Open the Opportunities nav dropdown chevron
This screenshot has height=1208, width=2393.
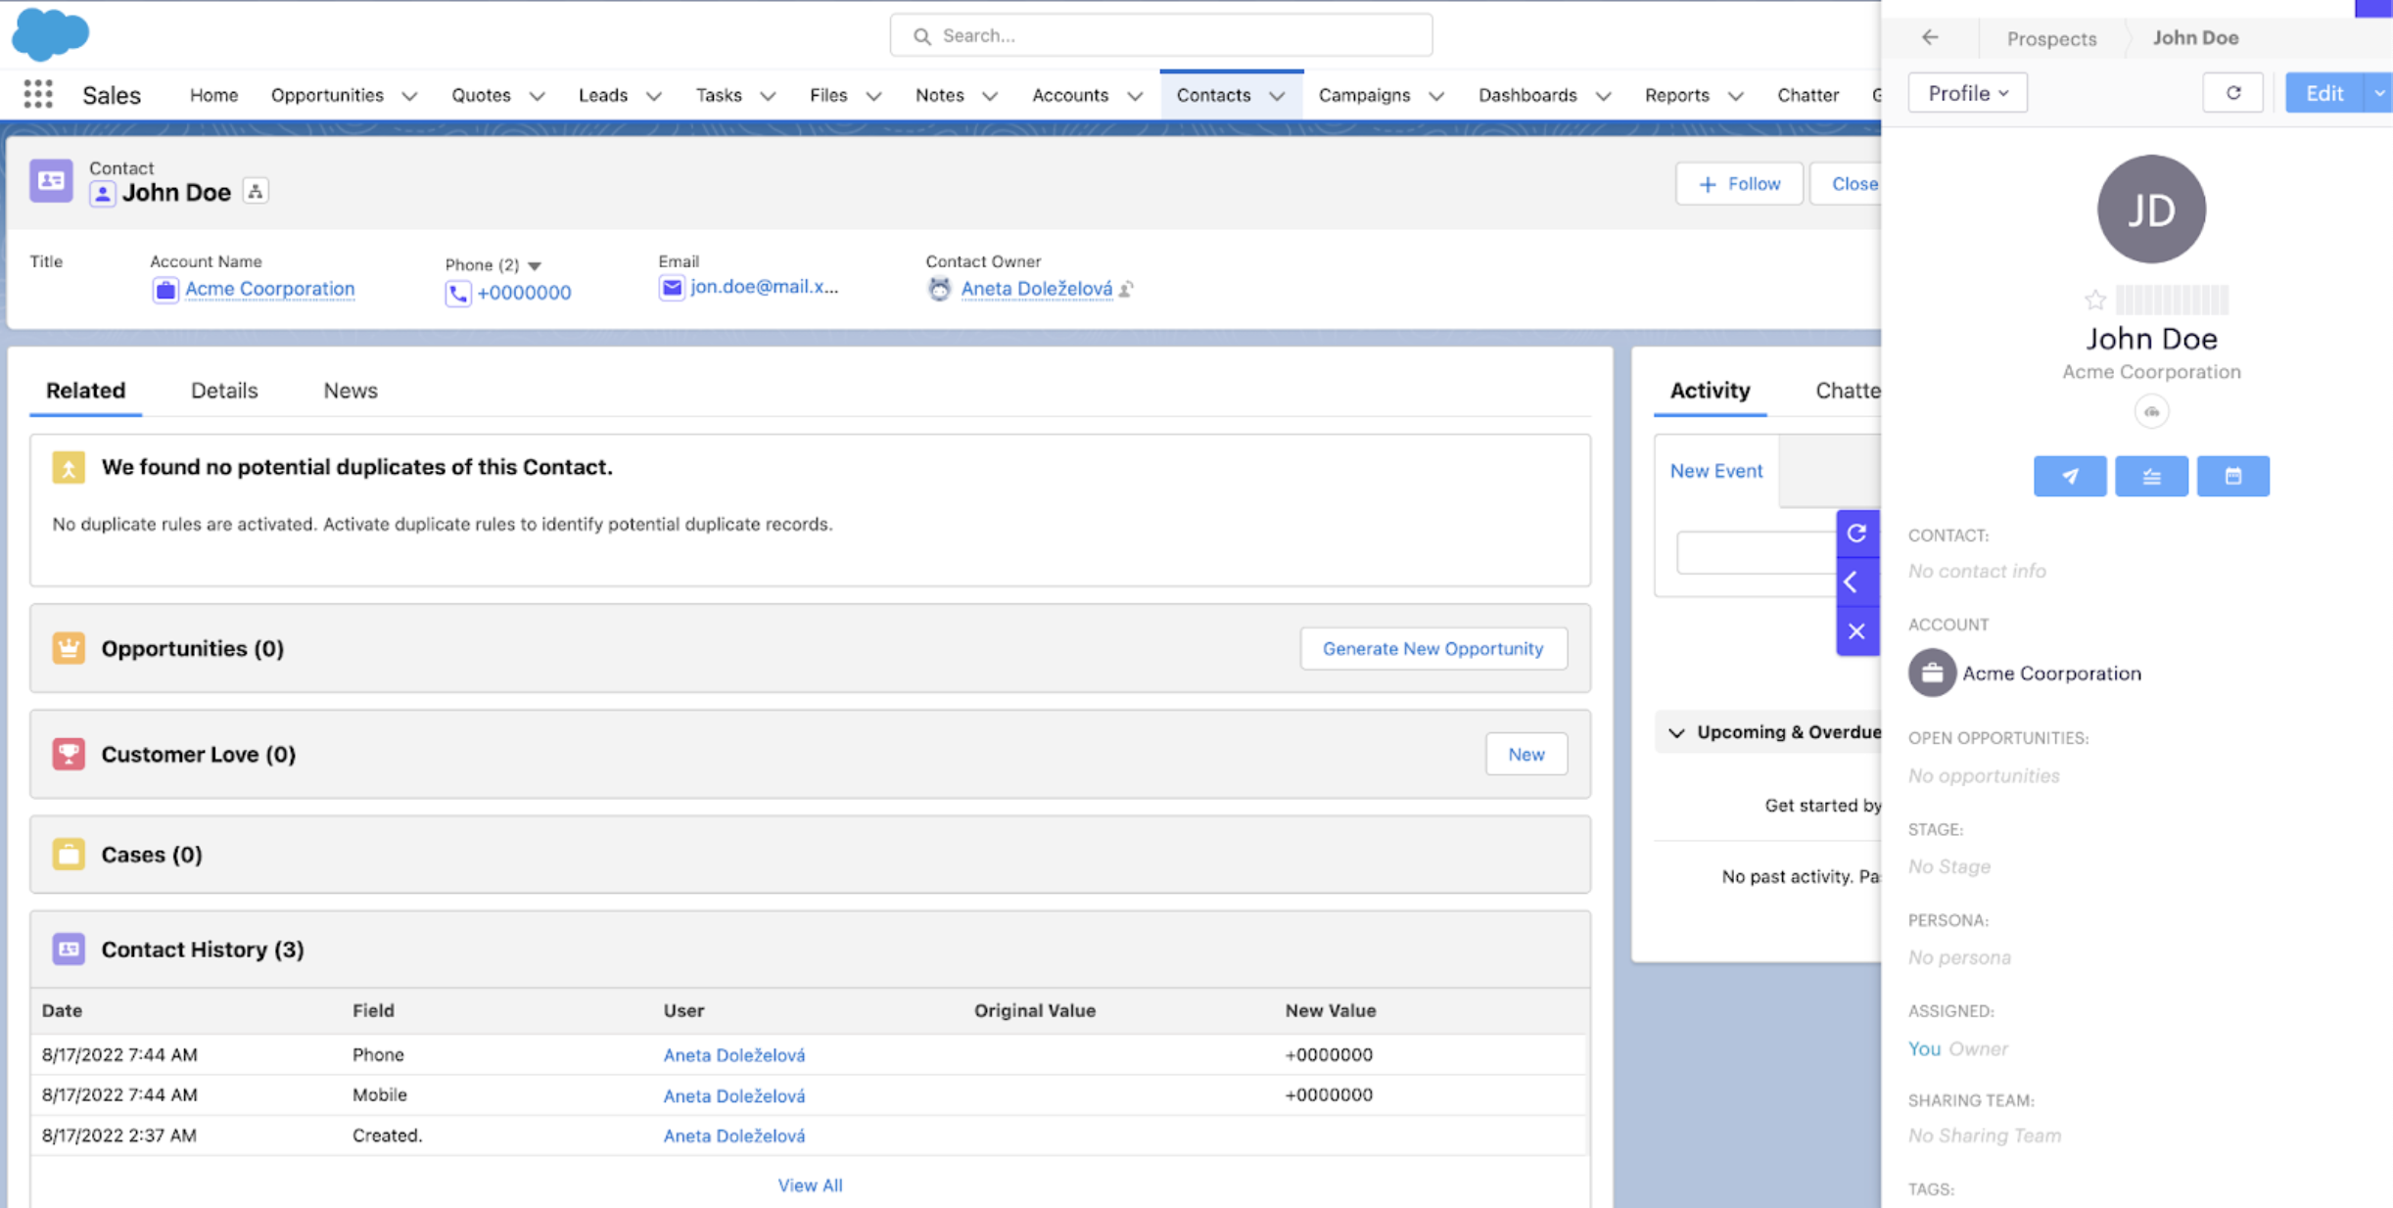(409, 96)
